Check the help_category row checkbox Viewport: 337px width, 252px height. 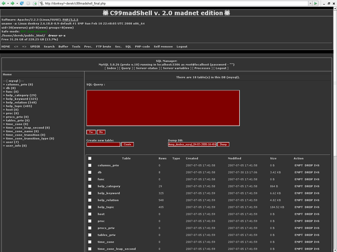90,186
